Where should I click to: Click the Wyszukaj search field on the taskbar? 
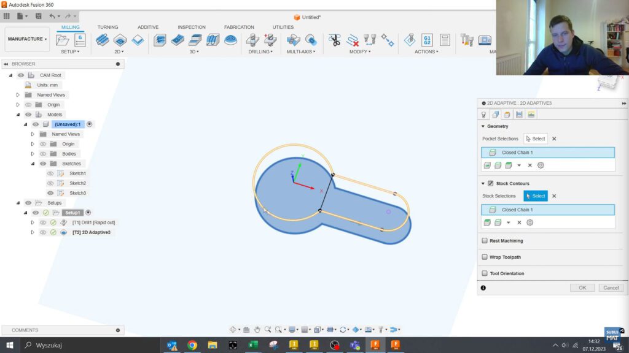click(49, 345)
